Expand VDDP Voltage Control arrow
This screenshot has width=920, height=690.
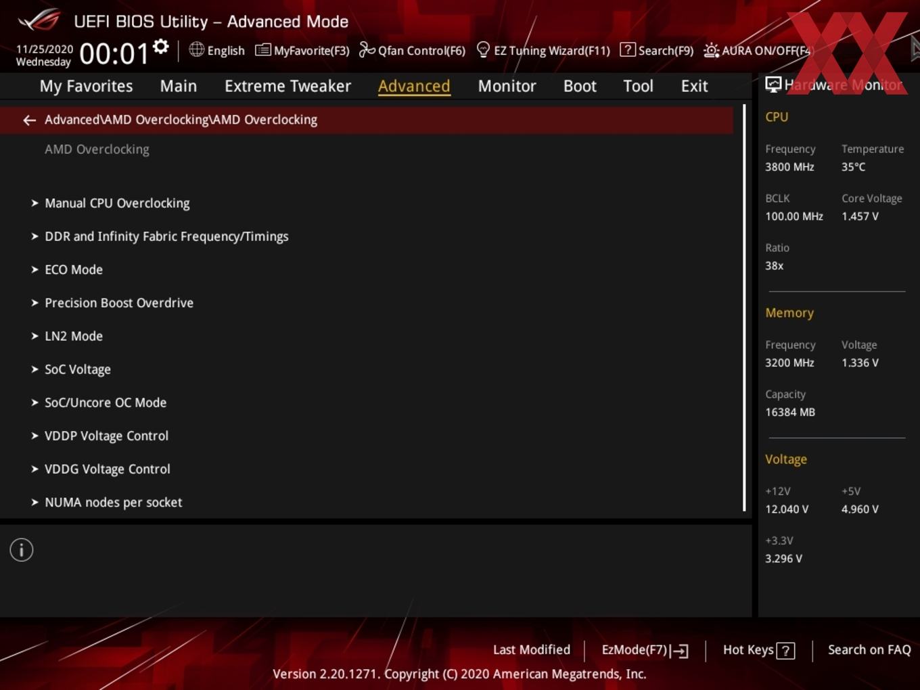[34, 436]
